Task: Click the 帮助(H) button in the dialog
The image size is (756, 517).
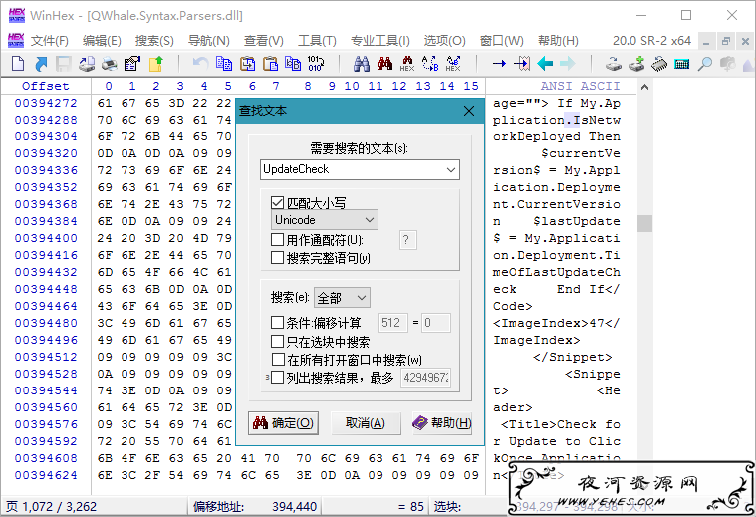Action: (x=441, y=423)
